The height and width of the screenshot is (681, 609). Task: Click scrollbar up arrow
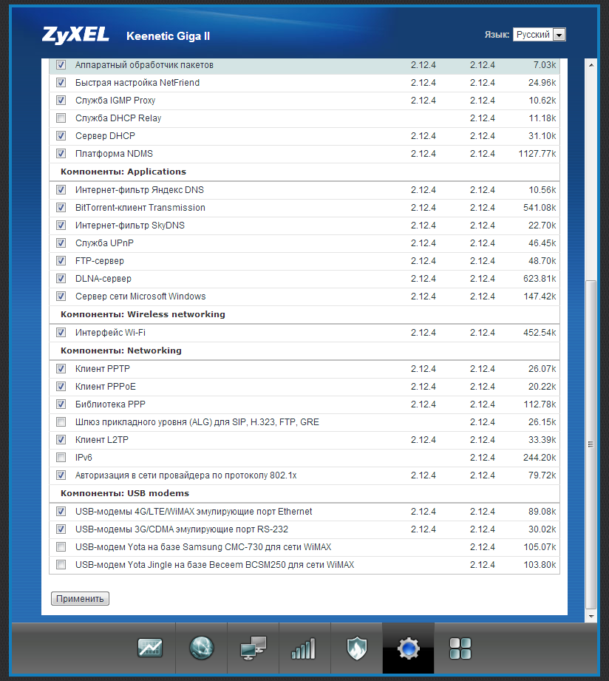pyautogui.click(x=591, y=65)
